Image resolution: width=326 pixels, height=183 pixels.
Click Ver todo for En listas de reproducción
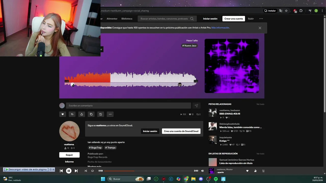pos(260,154)
